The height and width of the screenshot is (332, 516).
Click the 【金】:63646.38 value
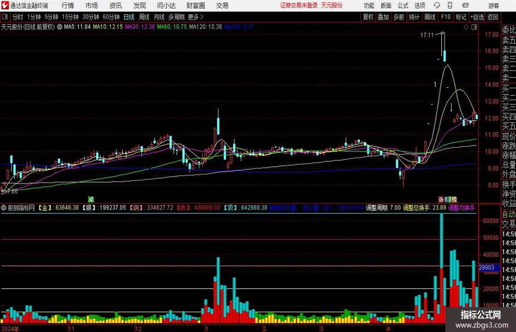click(x=58, y=208)
